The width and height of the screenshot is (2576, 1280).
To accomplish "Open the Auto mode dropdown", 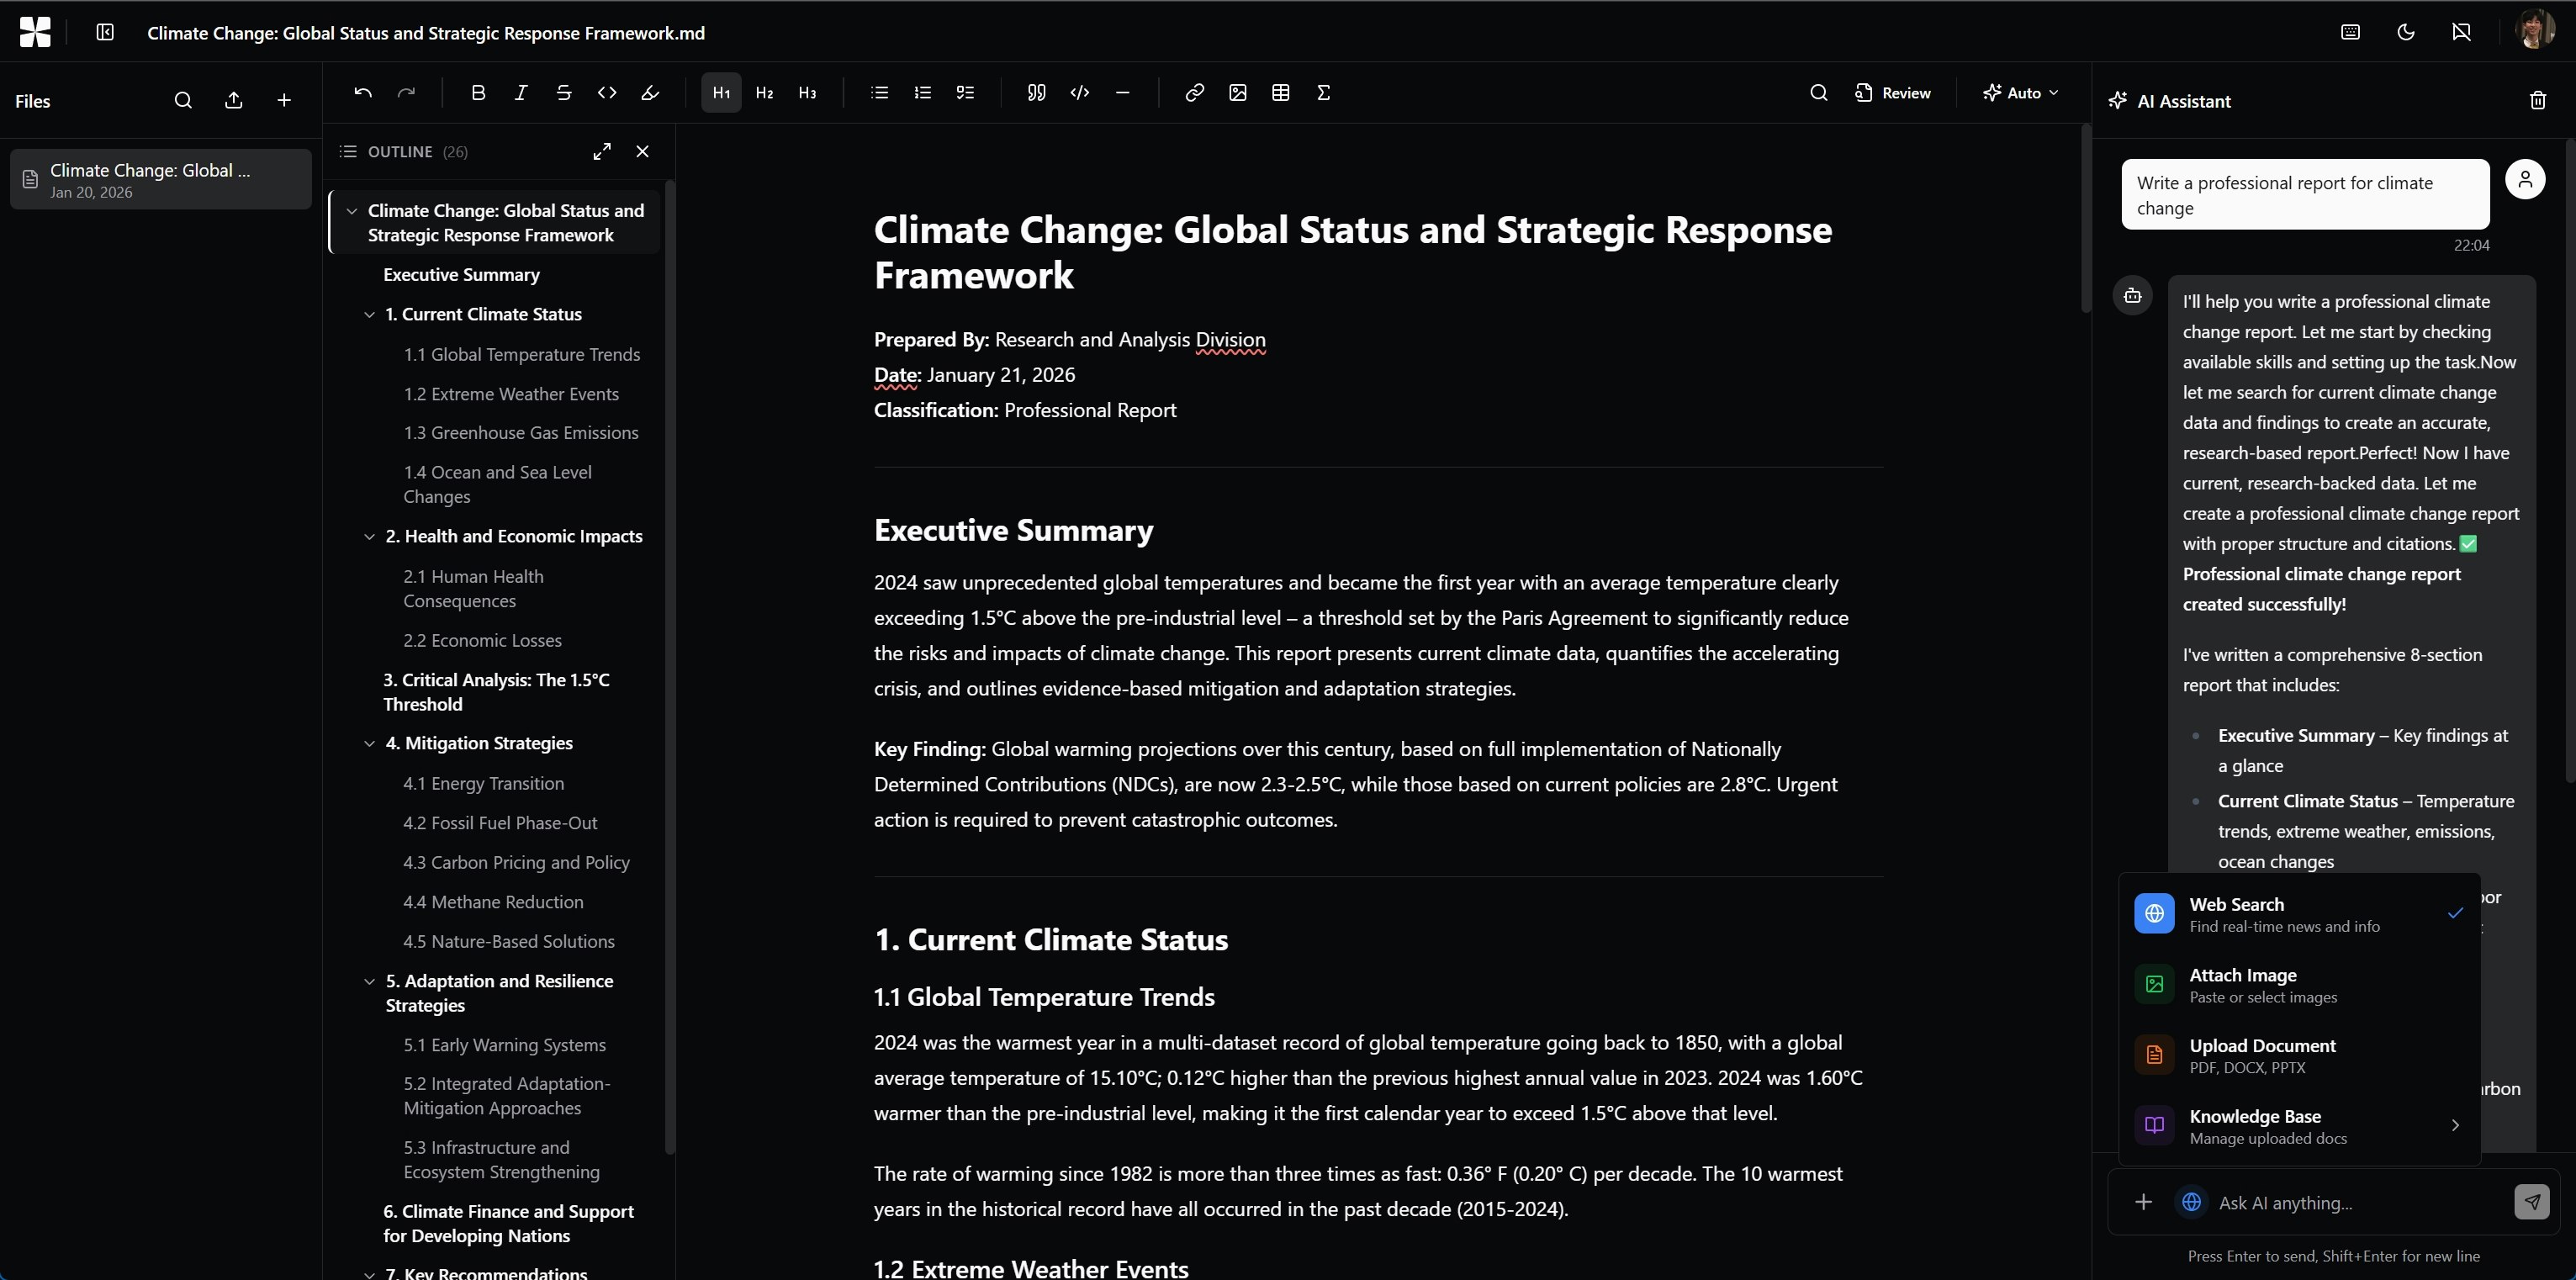I will pyautogui.click(x=2021, y=93).
